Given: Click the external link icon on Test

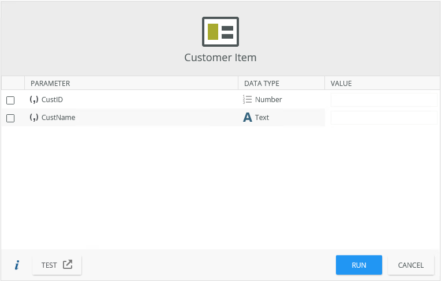Looking at the screenshot, I should [68, 265].
